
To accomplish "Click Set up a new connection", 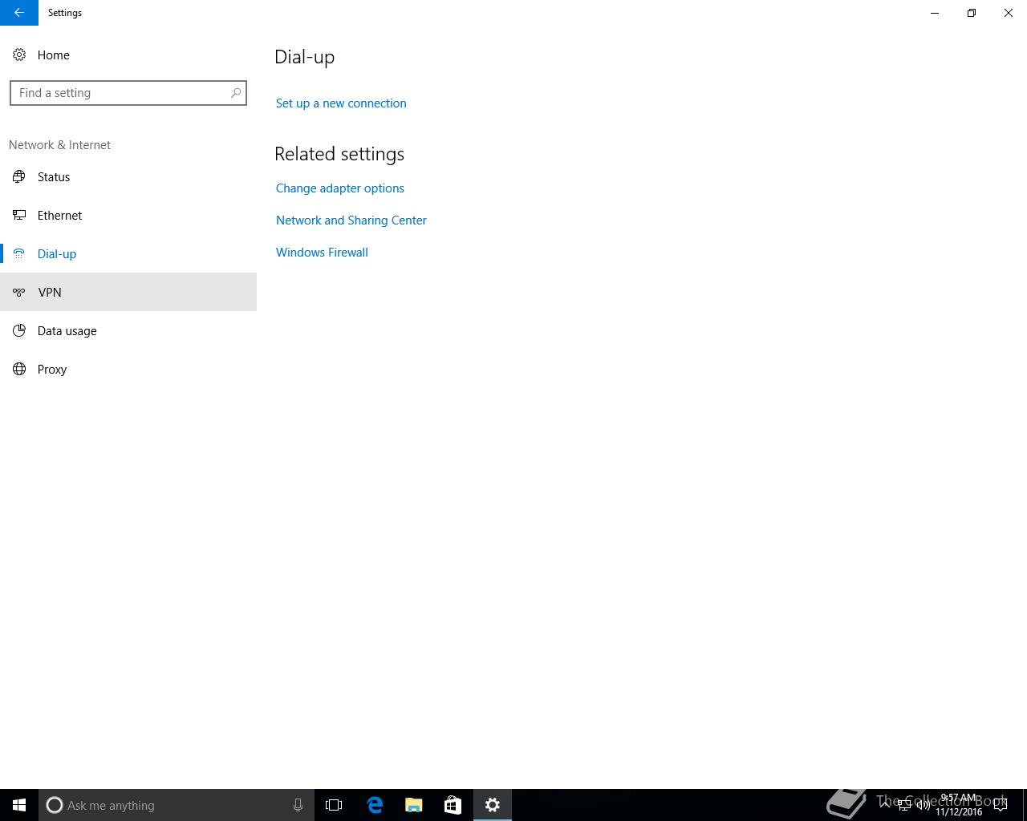I will [341, 103].
